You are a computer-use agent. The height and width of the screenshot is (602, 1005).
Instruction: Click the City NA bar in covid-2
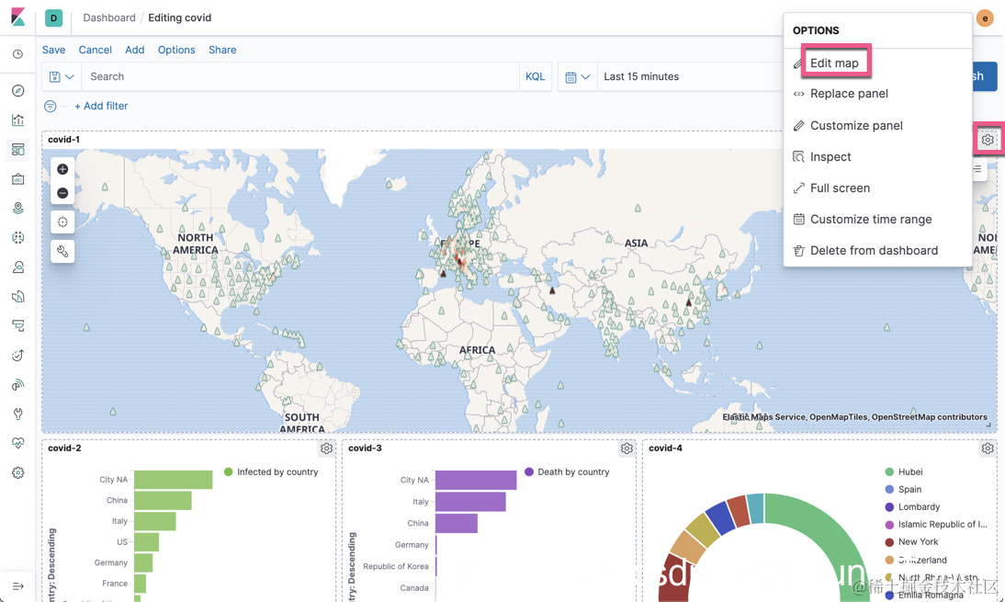[x=173, y=480]
